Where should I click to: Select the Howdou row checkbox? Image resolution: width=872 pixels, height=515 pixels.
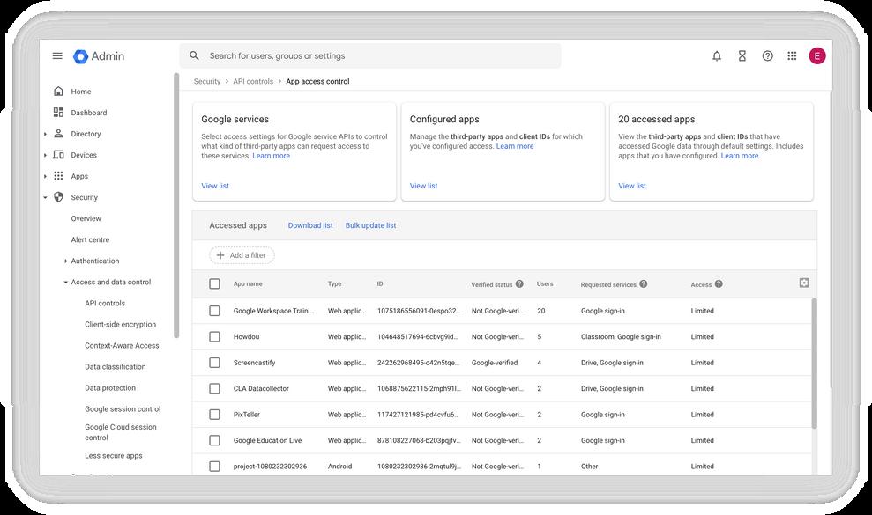click(x=214, y=336)
